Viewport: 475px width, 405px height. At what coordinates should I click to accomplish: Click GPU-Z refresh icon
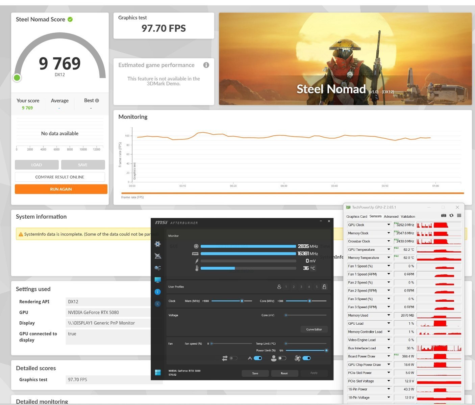pos(451,216)
